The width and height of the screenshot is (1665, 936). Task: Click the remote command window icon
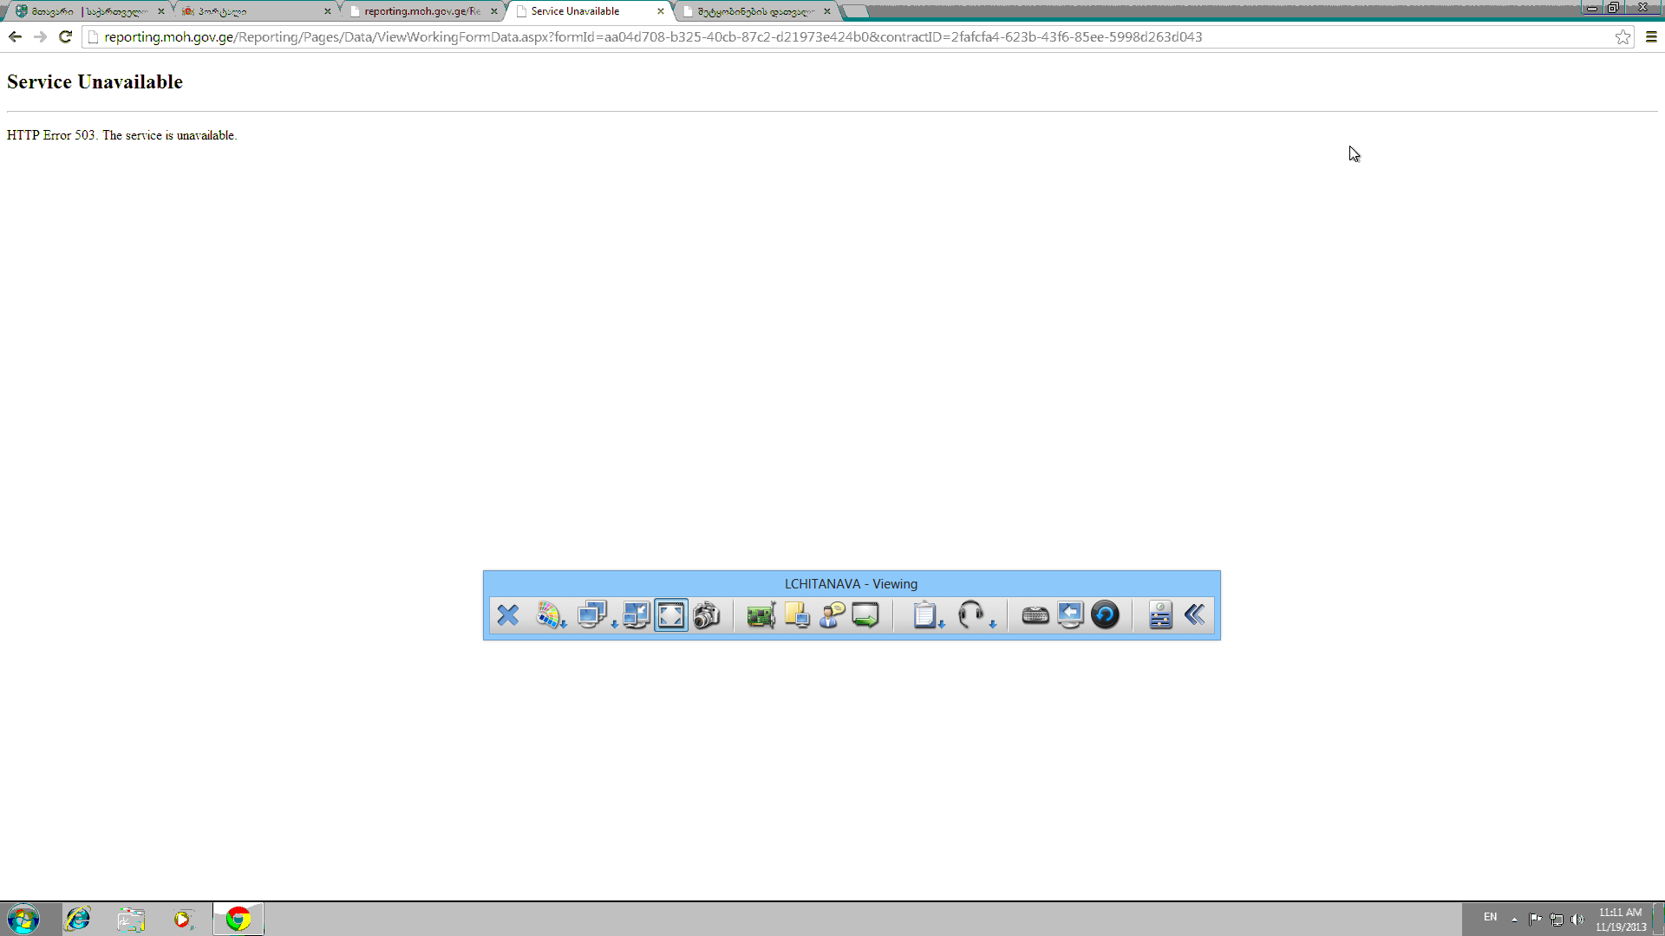point(865,615)
